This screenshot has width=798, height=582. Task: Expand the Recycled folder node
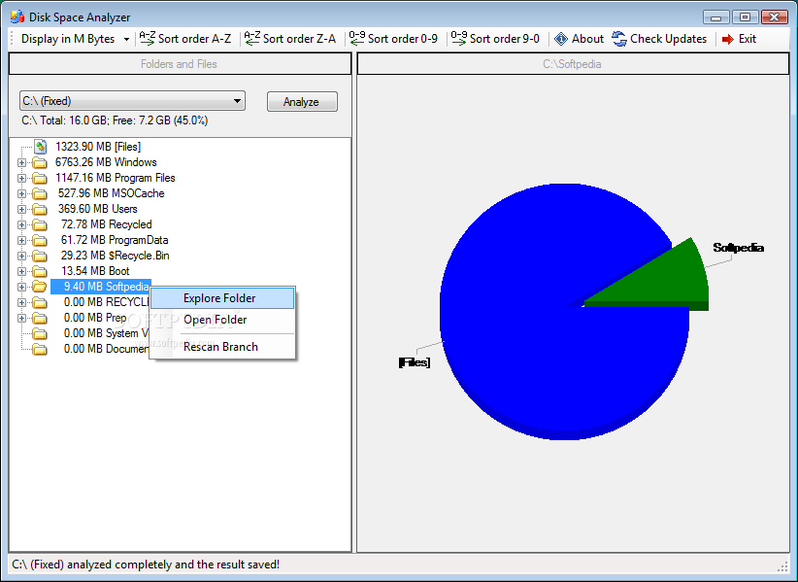click(x=21, y=225)
